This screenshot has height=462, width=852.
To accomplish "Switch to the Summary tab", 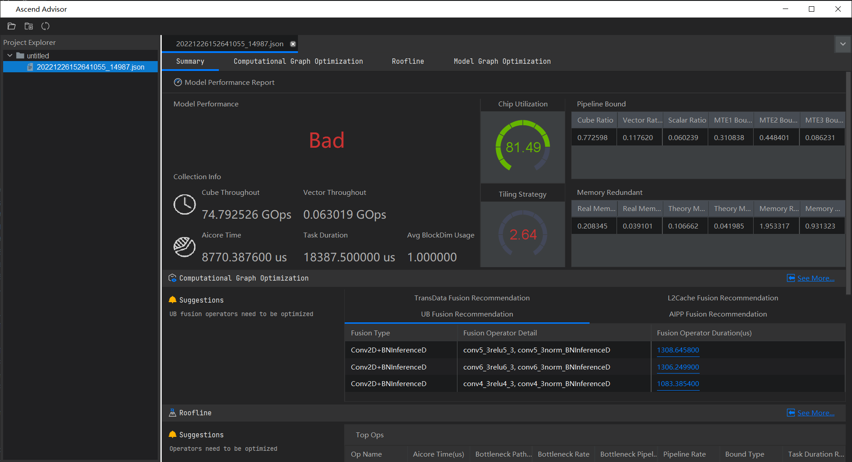I will (x=190, y=62).
